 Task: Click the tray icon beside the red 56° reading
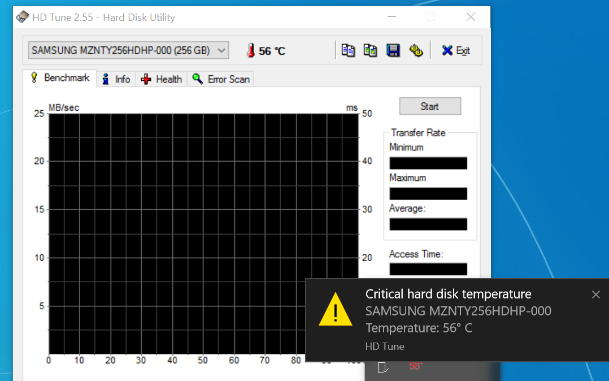tap(382, 367)
